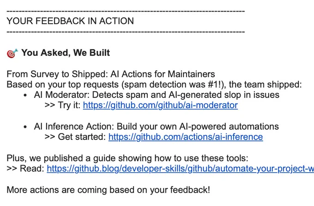Open the github.com/actions/ai-inference link

click(186, 137)
